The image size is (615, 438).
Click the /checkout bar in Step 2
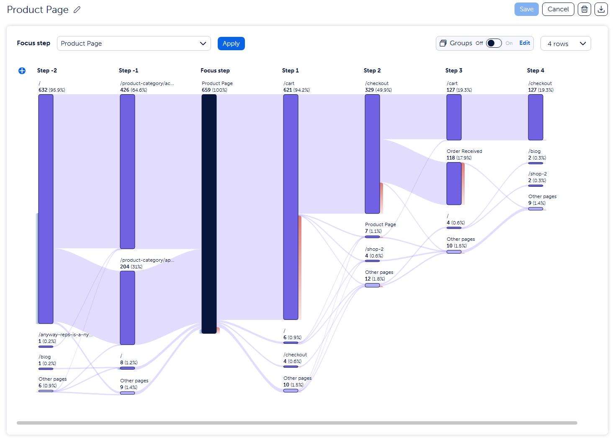click(372, 154)
